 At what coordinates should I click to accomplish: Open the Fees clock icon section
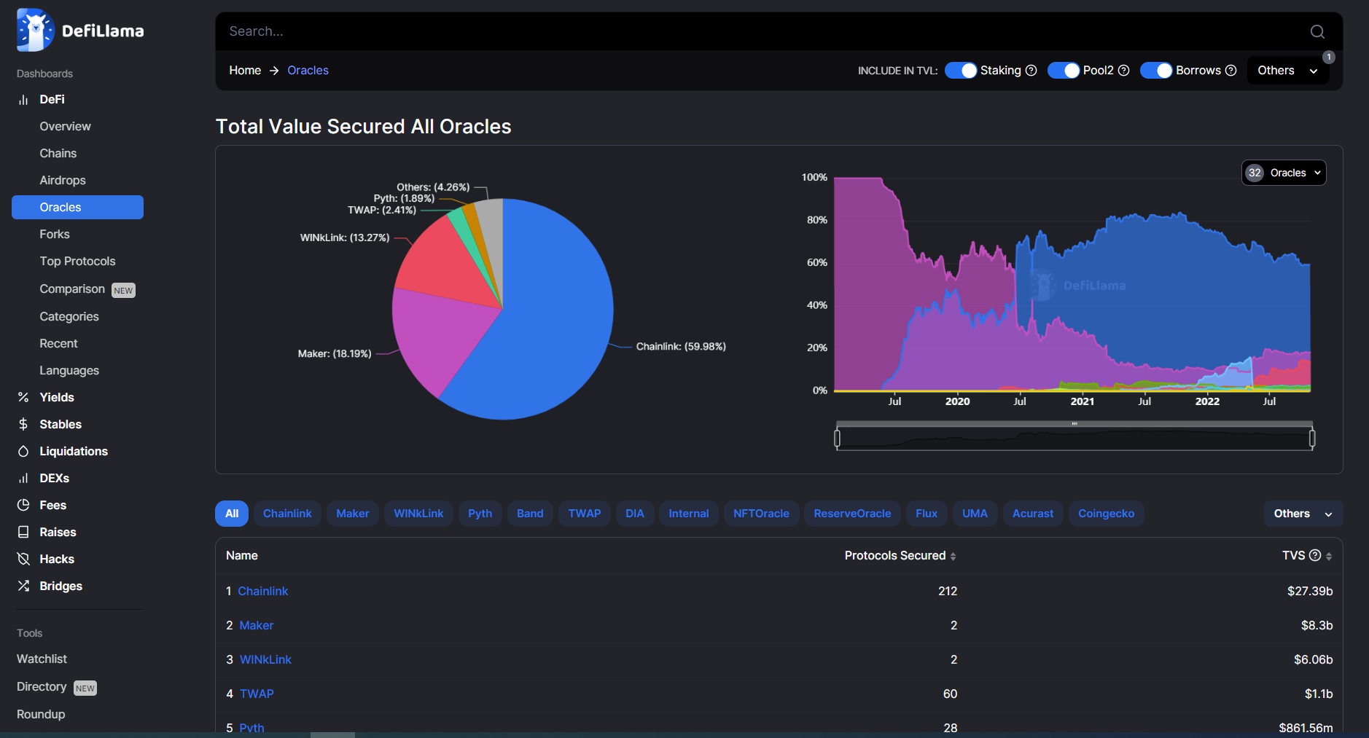pyautogui.click(x=23, y=505)
